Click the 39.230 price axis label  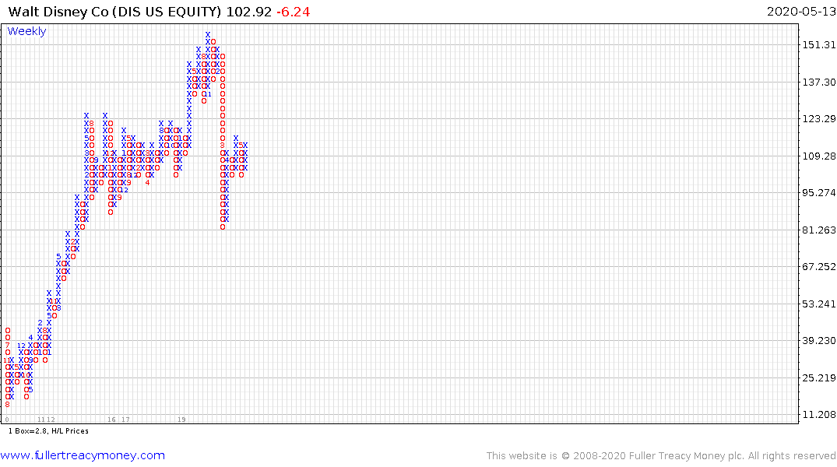(819, 340)
